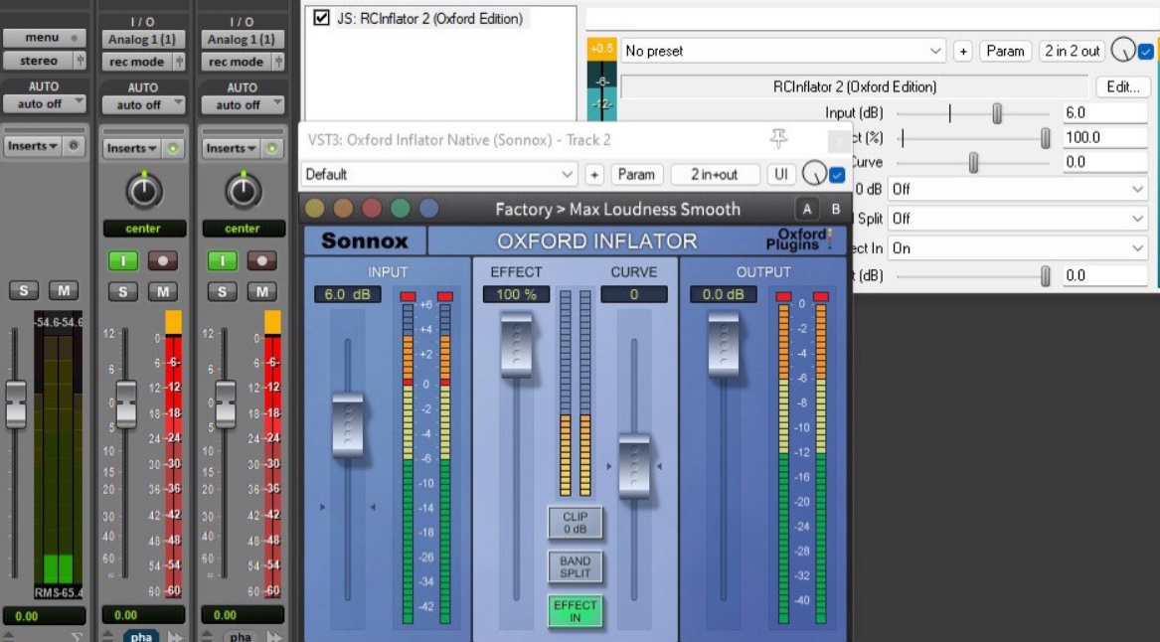Click the Sonnox logo in the plugin
The image size is (1160, 642).
pyautogui.click(x=365, y=241)
